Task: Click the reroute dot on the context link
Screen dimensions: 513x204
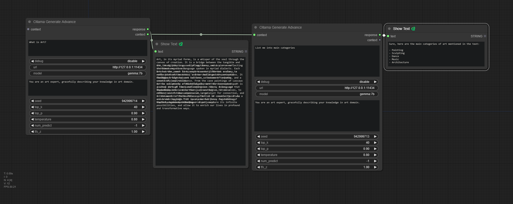Action: pyautogui.click(x=201, y=35)
